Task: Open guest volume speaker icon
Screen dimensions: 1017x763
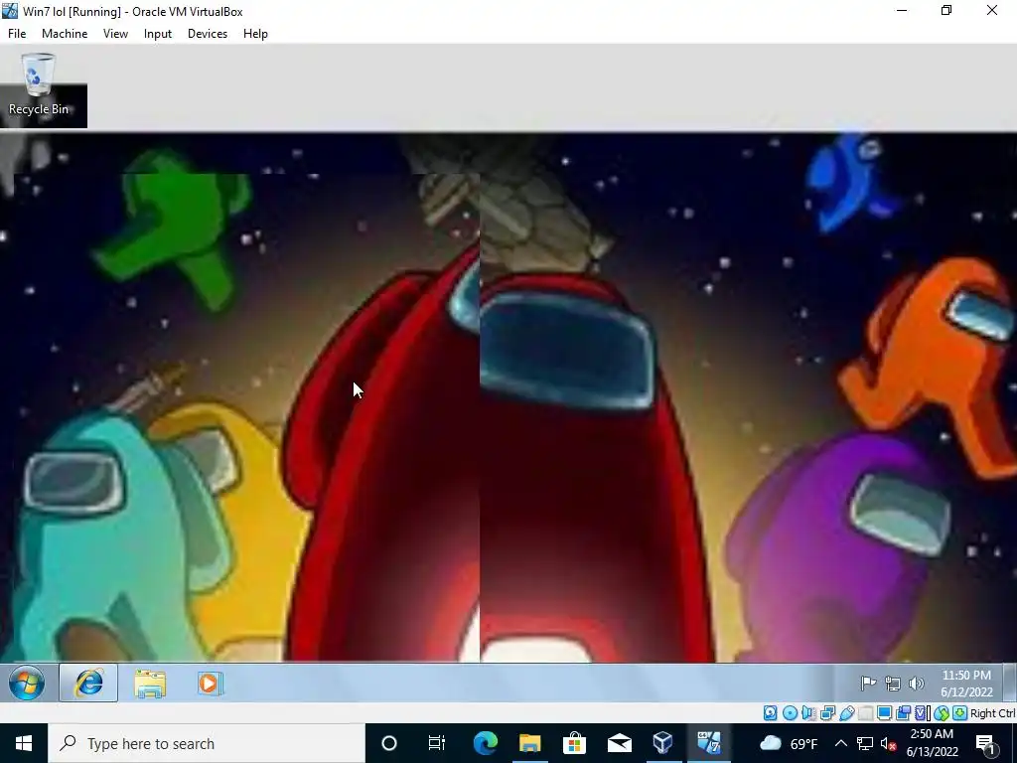Action: pos(916,684)
